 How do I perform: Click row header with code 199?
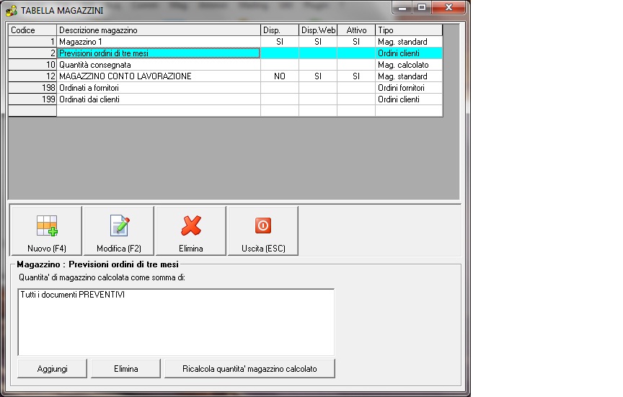coord(32,99)
